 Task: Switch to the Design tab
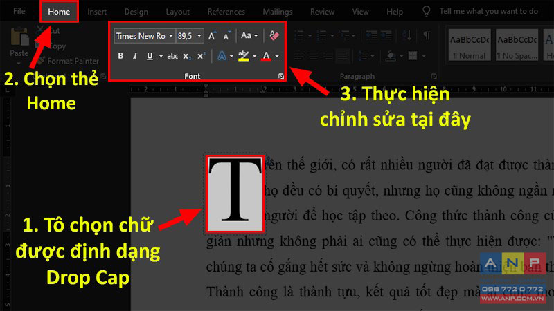coord(136,12)
